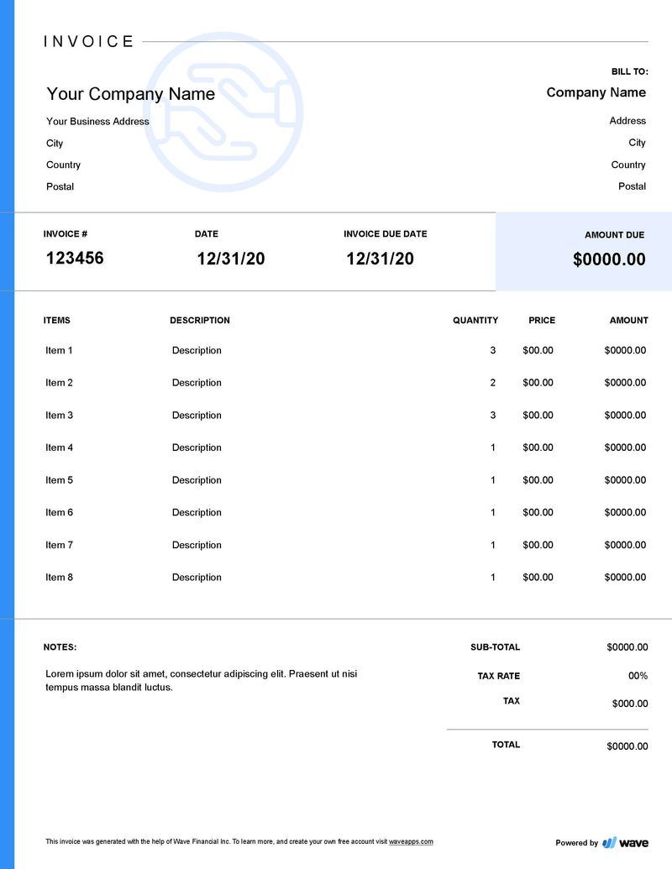672x869 pixels.
Task: Select the quantity in Item 5 row
Action: pyautogui.click(x=492, y=480)
